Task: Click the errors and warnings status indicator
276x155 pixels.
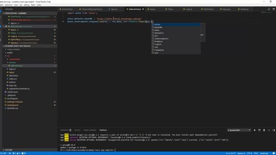Action: coord(16,153)
